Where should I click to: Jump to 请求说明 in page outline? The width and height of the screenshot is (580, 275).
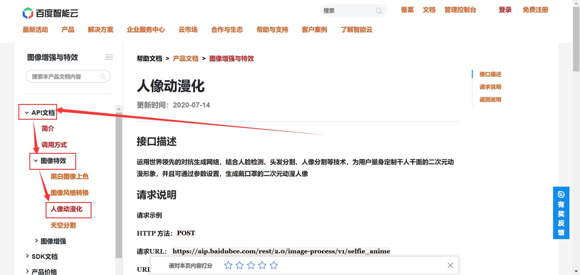tap(490, 87)
